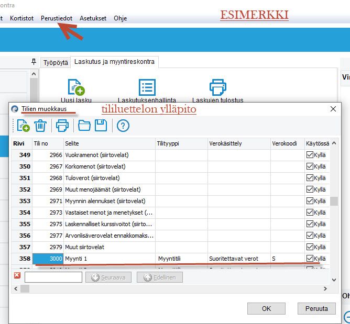
Task: Click the pin icon next to Työpöytä tab
Action: [34, 62]
